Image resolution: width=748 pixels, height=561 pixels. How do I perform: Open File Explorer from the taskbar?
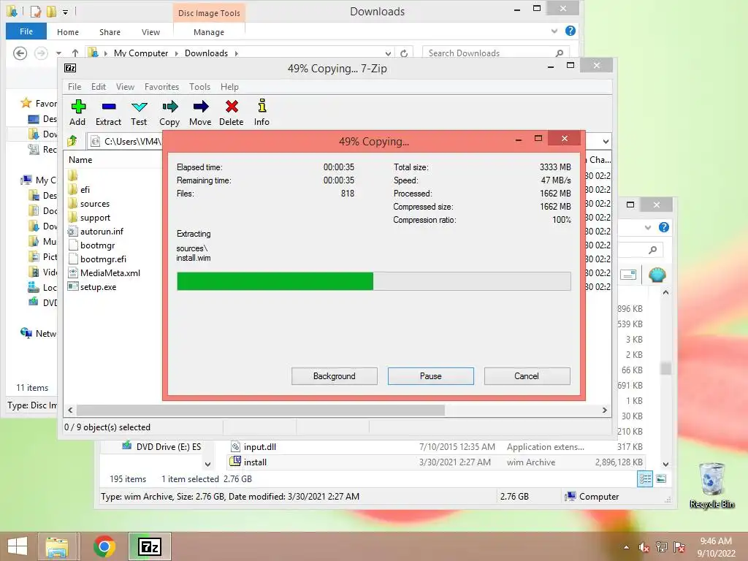tap(57, 546)
